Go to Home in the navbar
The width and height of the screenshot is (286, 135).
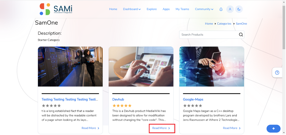coord(113,9)
